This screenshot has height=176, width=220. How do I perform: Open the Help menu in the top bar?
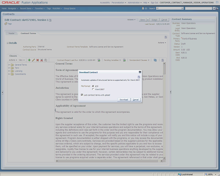[146, 2]
